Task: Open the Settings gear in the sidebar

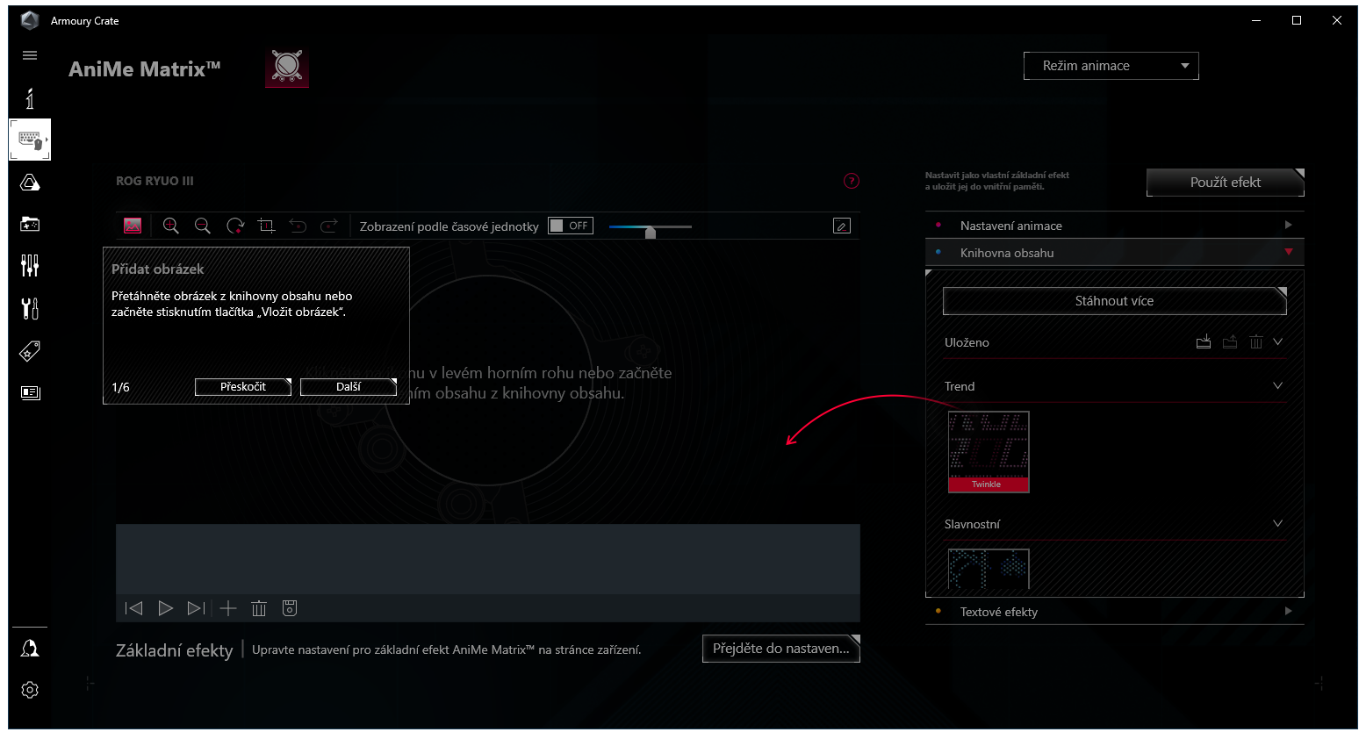Action: [x=30, y=690]
